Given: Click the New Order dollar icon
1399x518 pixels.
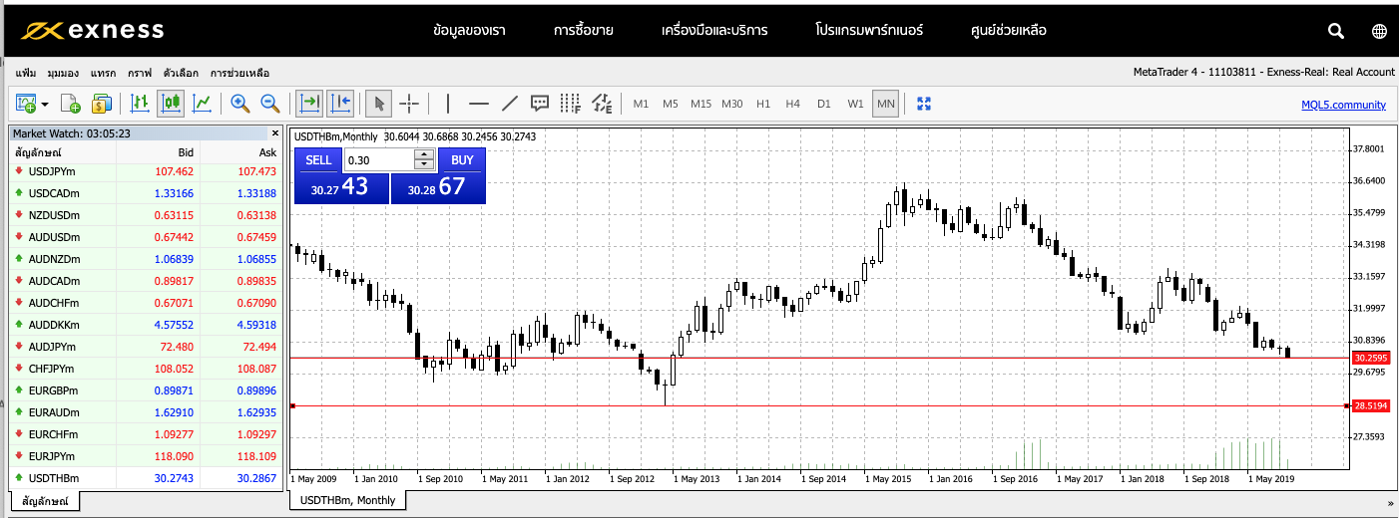Looking at the screenshot, I should pos(102,103).
